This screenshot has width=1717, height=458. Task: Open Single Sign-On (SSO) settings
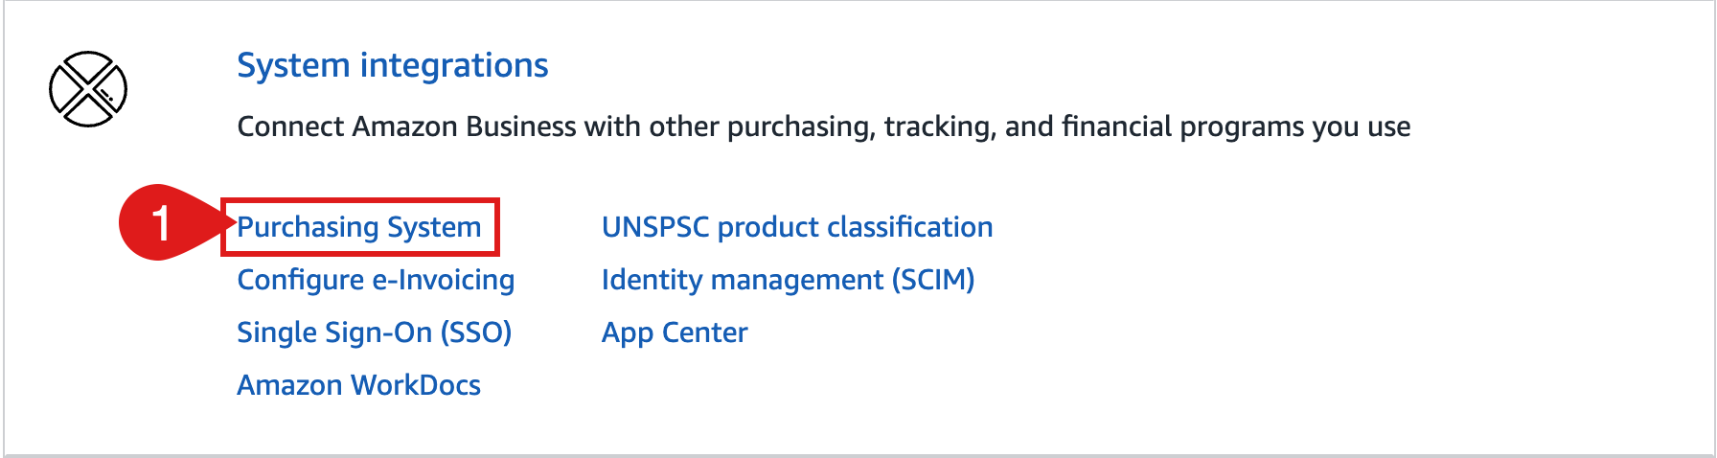point(375,332)
